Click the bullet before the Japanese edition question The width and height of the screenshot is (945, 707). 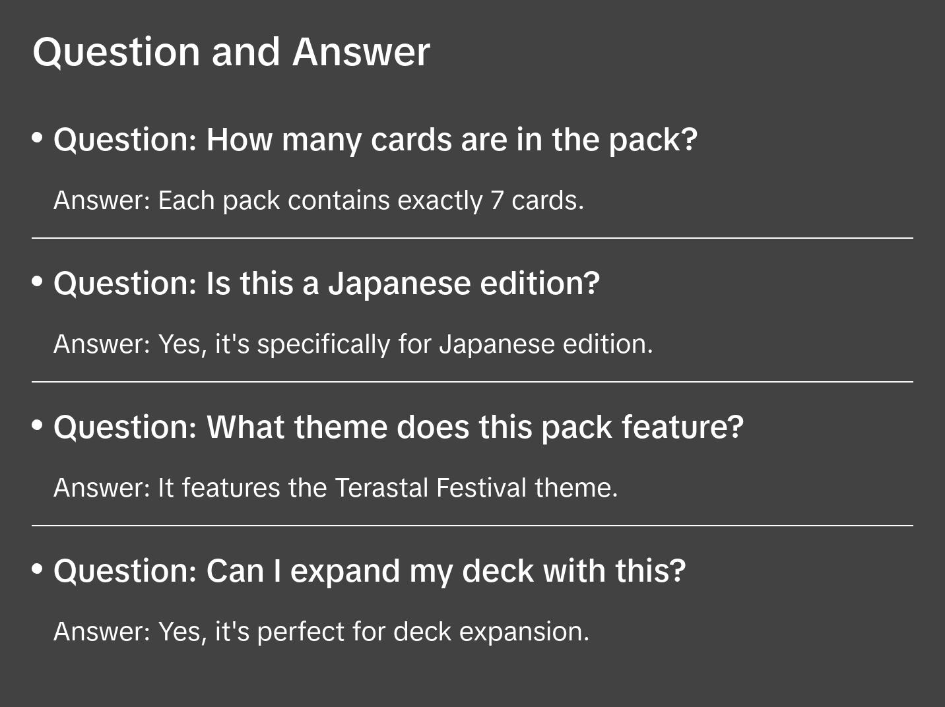(38, 282)
